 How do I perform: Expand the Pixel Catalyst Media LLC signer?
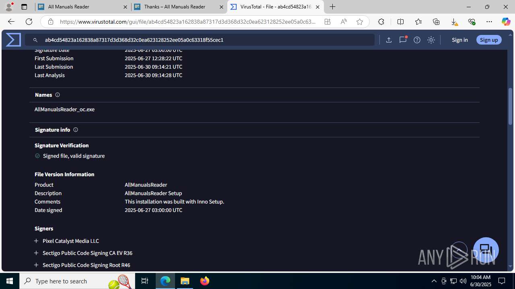36,241
